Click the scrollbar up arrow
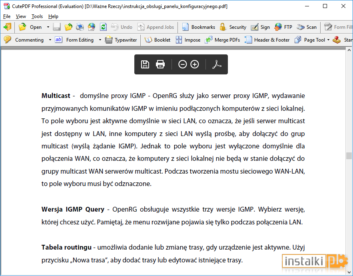This screenshot has height=276, width=353. (349, 50)
